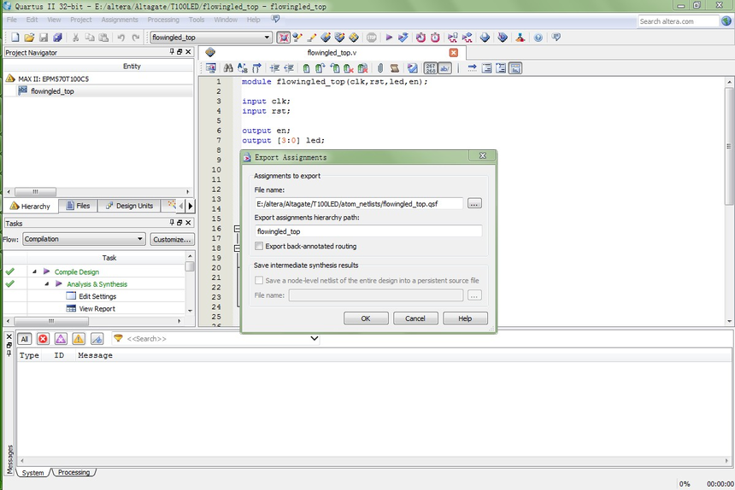Collapse code fold marker at line 18
This screenshot has width=735, height=490.
pyautogui.click(x=238, y=248)
